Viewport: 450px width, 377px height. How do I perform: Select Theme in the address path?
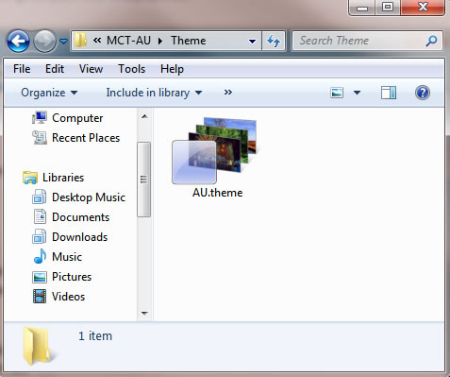189,41
